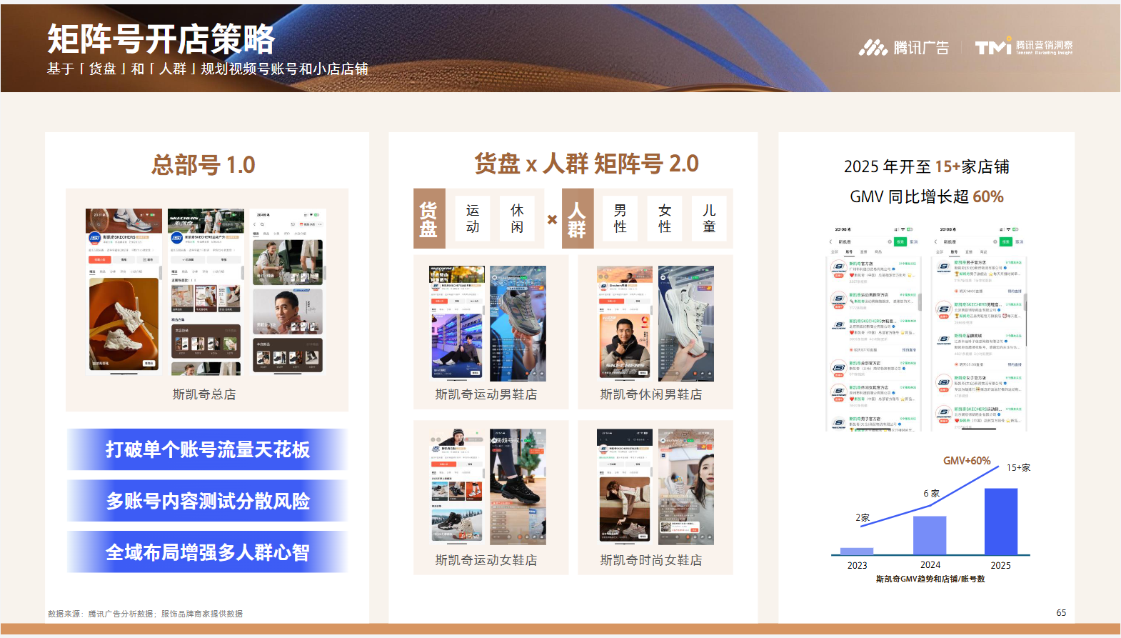
Task: Select the 休闲 category tile
Action: coord(517,219)
